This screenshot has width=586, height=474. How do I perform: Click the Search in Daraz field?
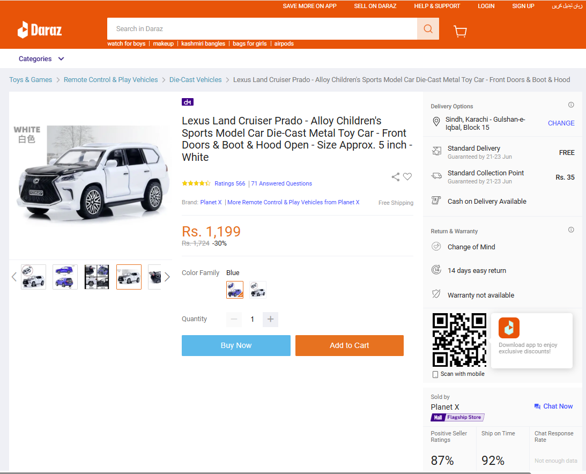point(262,29)
